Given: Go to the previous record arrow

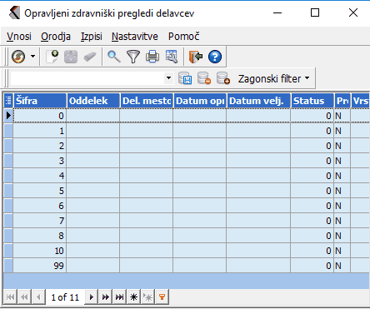Looking at the screenshot, I should pyautogui.click(x=38, y=297).
